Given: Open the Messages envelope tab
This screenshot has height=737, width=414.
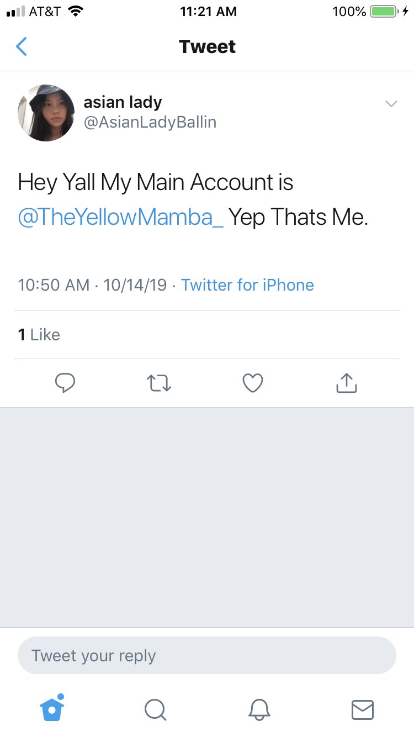Looking at the screenshot, I should (363, 709).
